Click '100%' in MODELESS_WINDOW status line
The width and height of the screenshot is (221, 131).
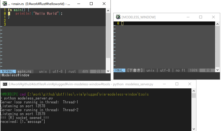pos(194,70)
